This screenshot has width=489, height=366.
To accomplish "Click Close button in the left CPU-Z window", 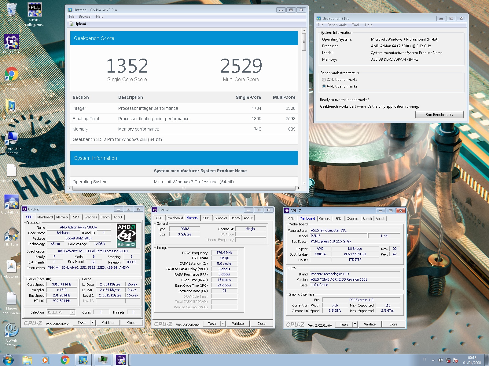I will click(131, 323).
